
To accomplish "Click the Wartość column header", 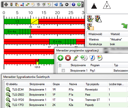I will coord(119,34).
